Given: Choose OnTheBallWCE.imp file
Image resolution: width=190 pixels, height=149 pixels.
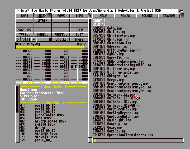Looking at the screenshot, I should point(115,102).
